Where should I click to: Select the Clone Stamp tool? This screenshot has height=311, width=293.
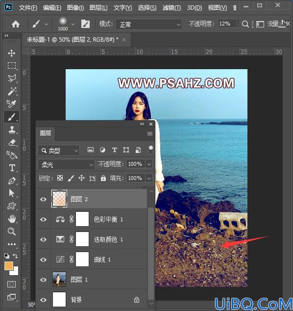(x=12, y=130)
